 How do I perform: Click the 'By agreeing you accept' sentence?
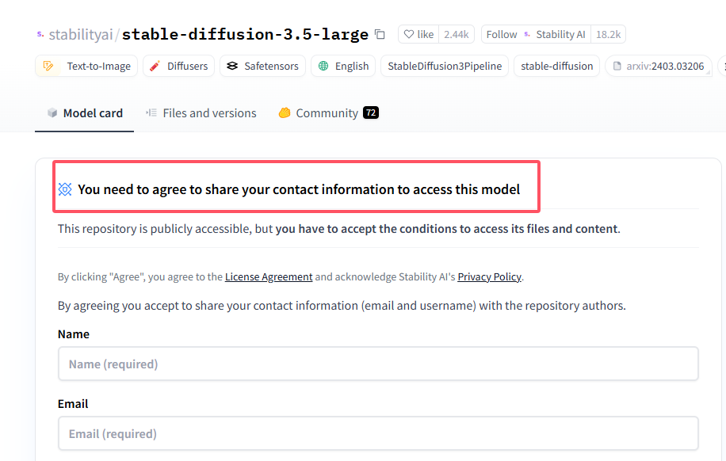click(342, 306)
